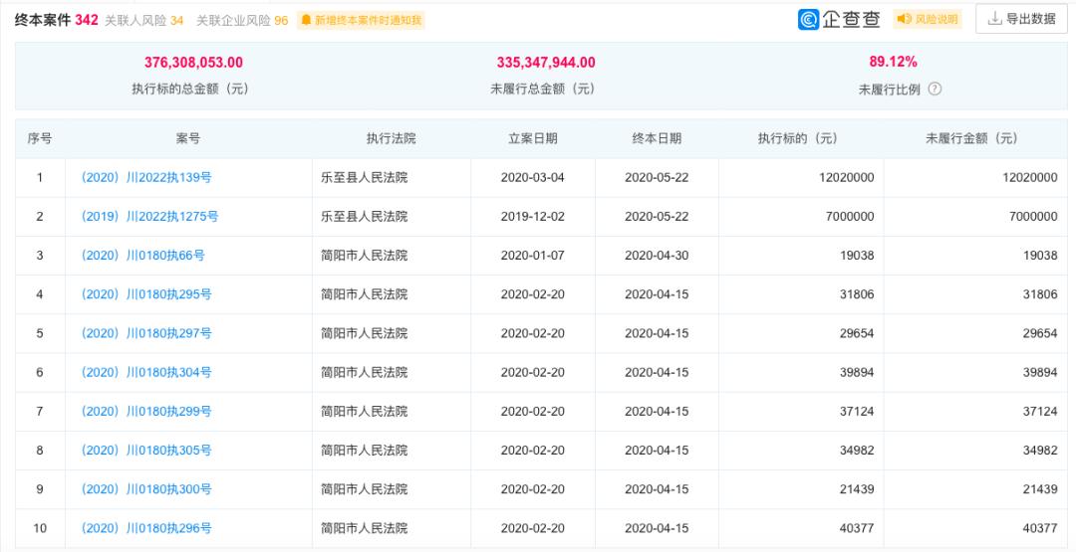Click the question mark beside 未履行比例
This screenshot has height=552, width=1076.
pos(935,89)
